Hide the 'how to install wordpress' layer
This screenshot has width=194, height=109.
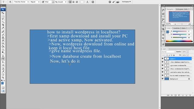point(162,75)
